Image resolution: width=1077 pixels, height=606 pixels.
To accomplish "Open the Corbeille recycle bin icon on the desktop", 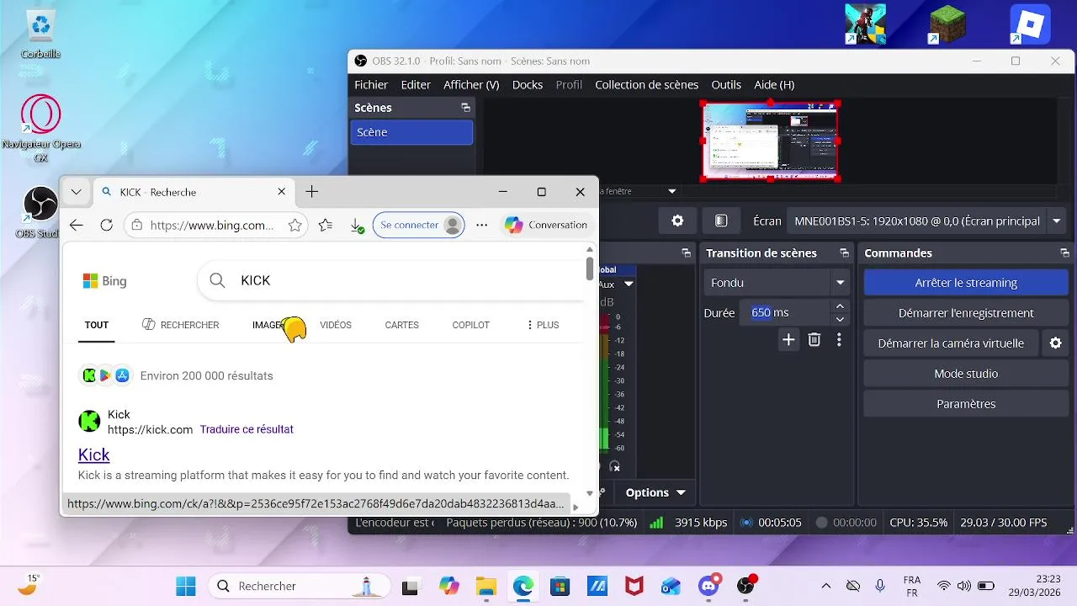I will 40,34.
